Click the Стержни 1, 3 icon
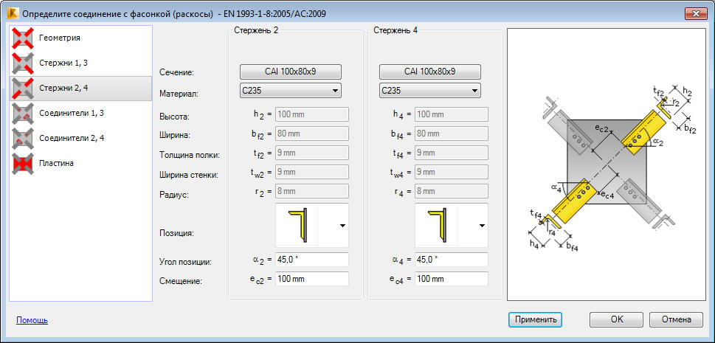Screen dimensions: 715x343 pyautogui.click(x=24, y=63)
